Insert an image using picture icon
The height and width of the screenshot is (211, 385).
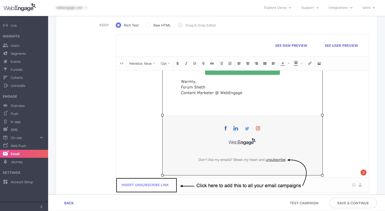coord(319,63)
